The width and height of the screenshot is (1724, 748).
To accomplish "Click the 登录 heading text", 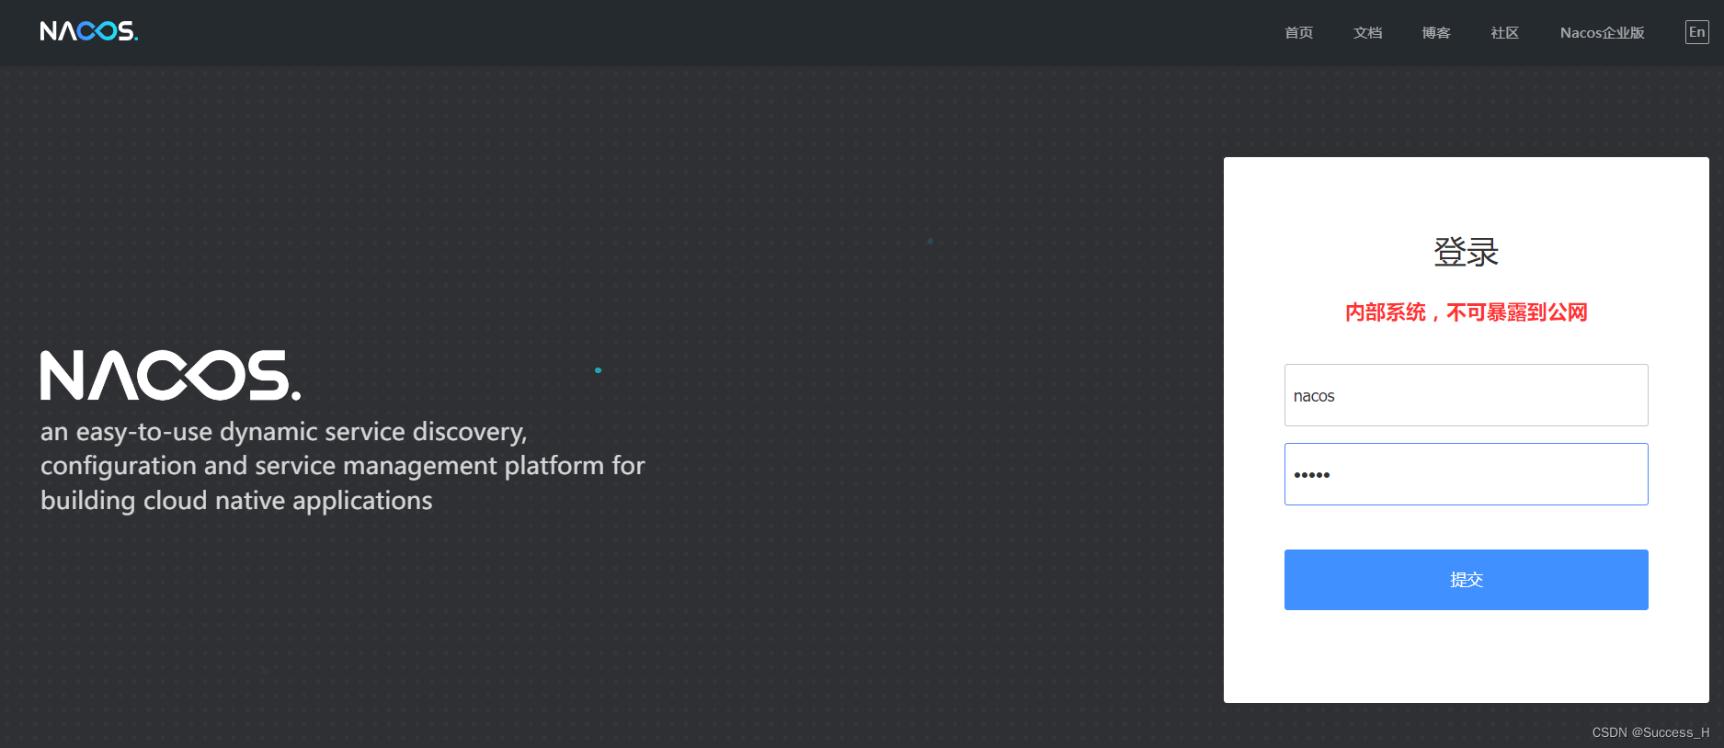I will [1466, 252].
